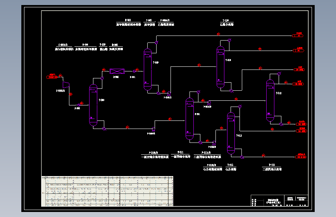Click the second red product arrow from top
Image resolution: width=336 pixels, height=217 pixels.
[299, 51]
